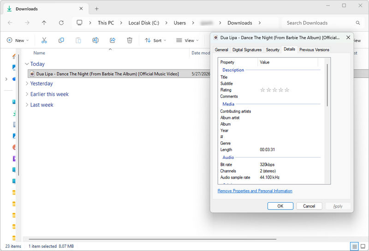Close the properties dialog

tap(348, 37)
